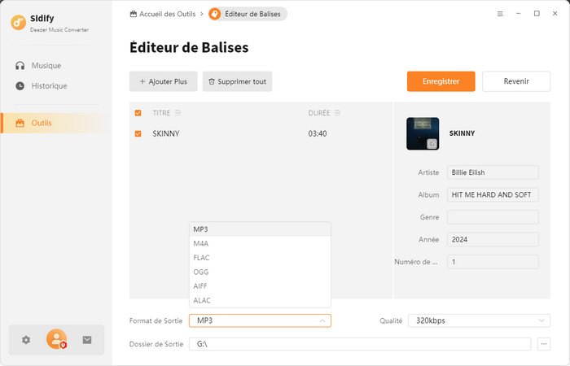Click the user profile avatar icon

[56, 339]
